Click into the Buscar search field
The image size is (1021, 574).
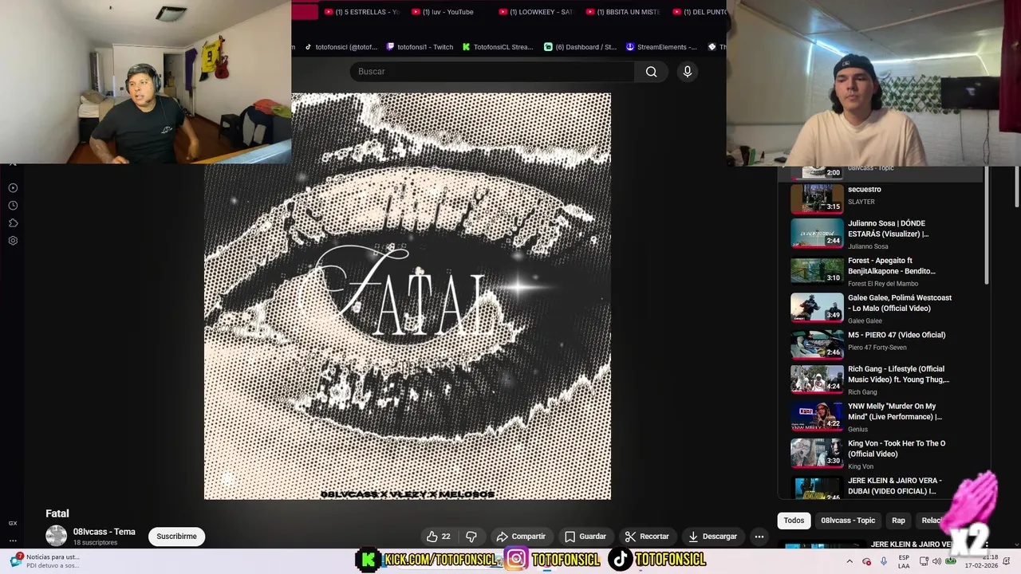[x=492, y=72]
